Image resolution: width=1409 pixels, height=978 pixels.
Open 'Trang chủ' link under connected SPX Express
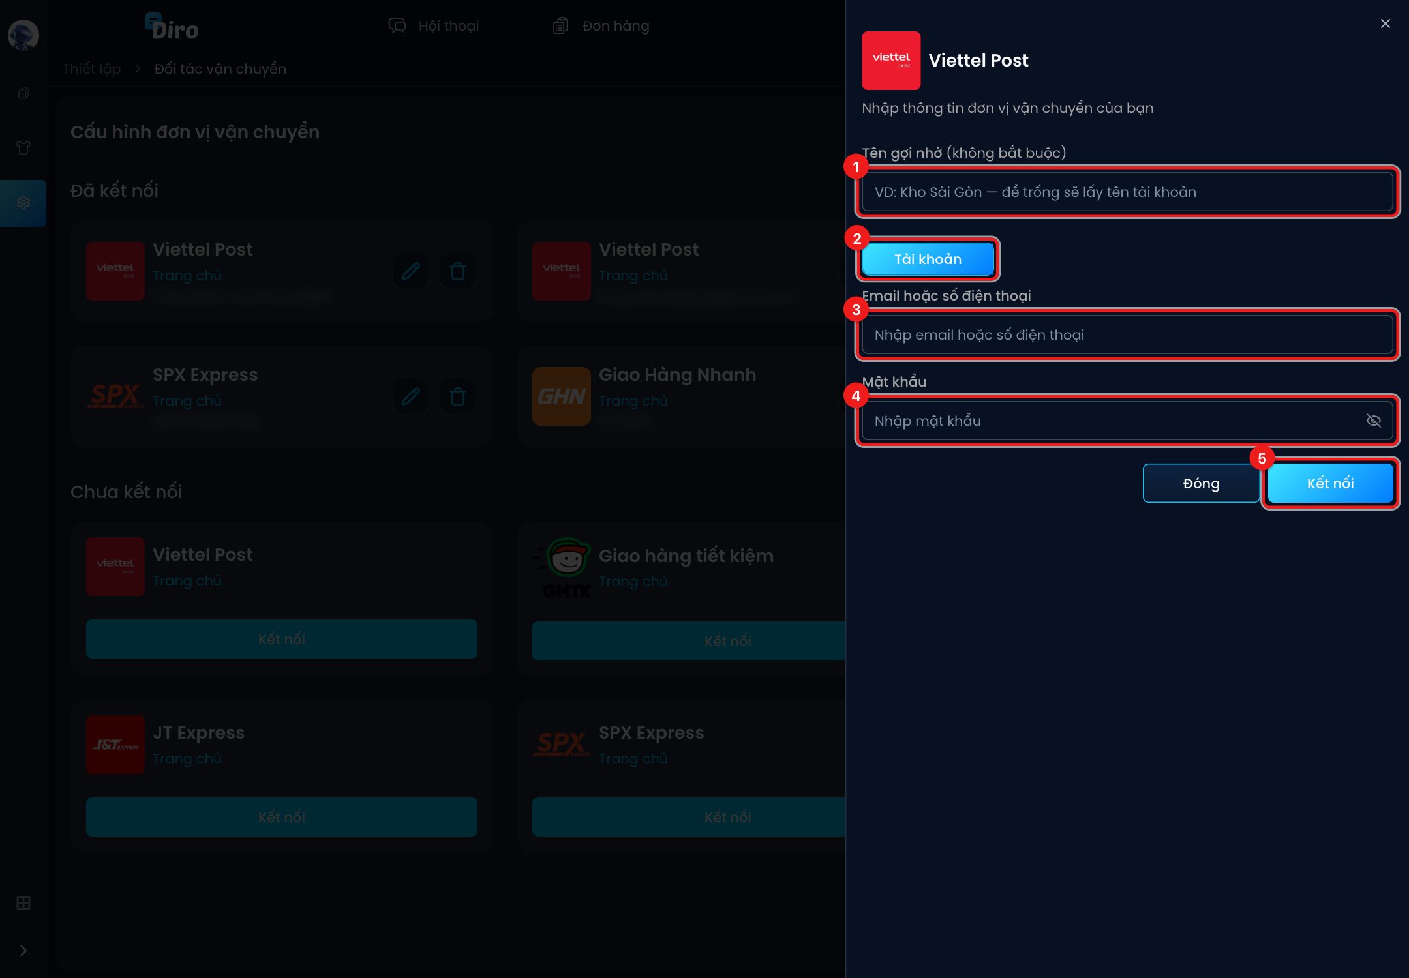pyautogui.click(x=187, y=400)
